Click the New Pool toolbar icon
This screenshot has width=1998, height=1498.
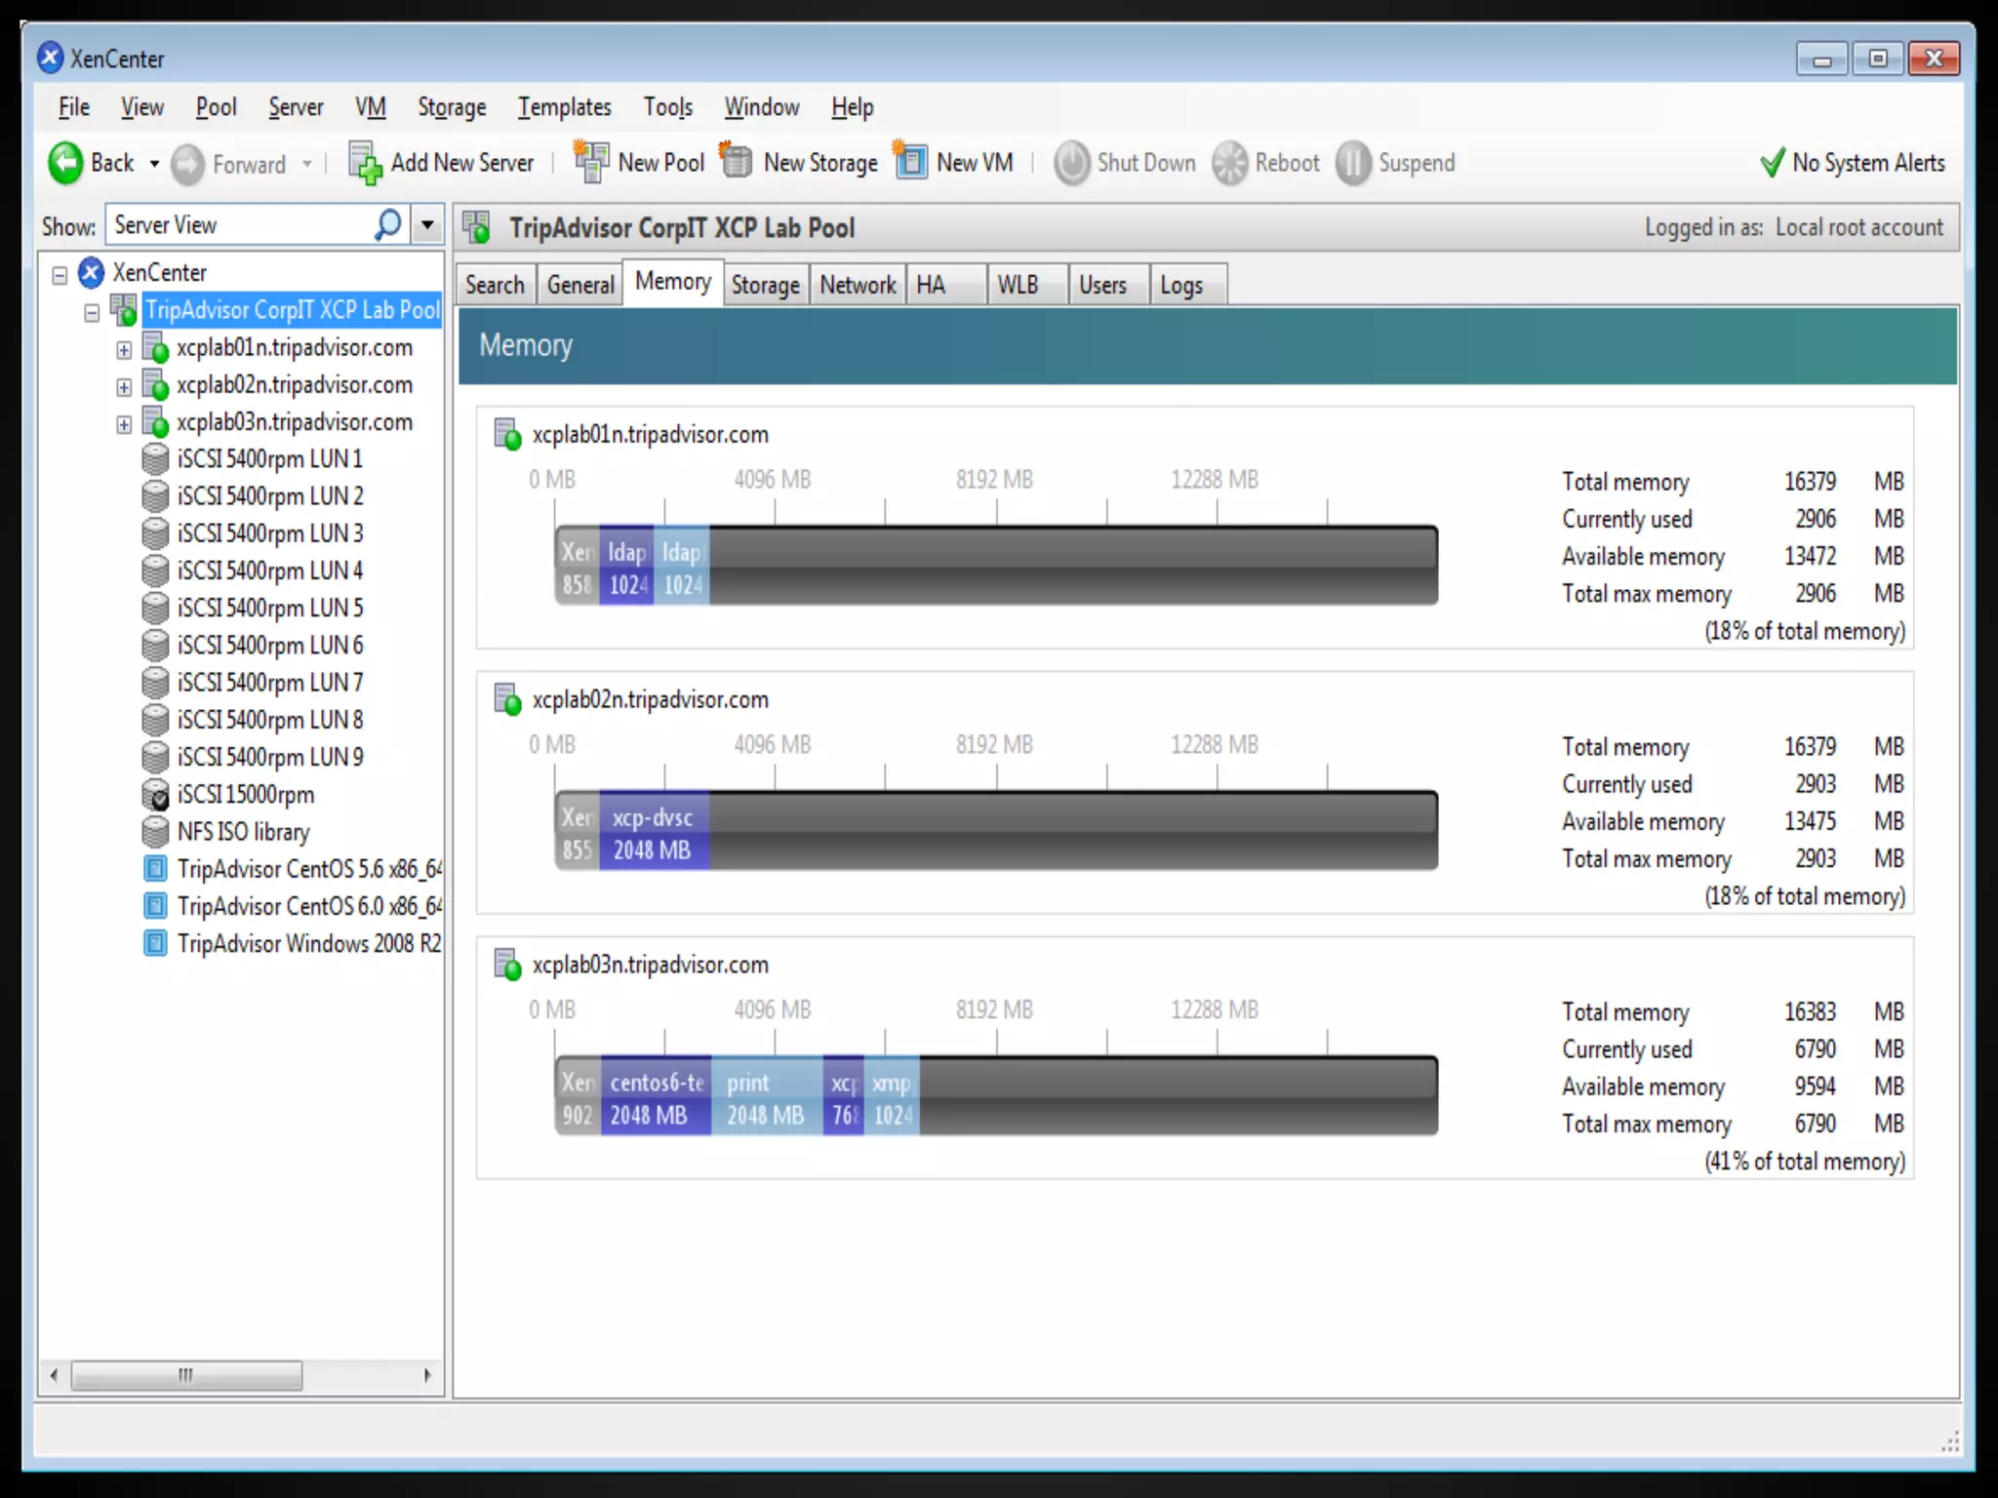pyautogui.click(x=590, y=161)
